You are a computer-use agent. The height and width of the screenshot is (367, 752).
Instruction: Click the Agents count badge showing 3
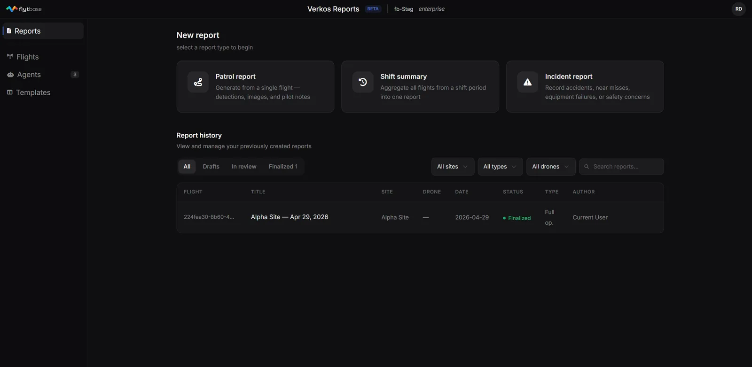75,75
